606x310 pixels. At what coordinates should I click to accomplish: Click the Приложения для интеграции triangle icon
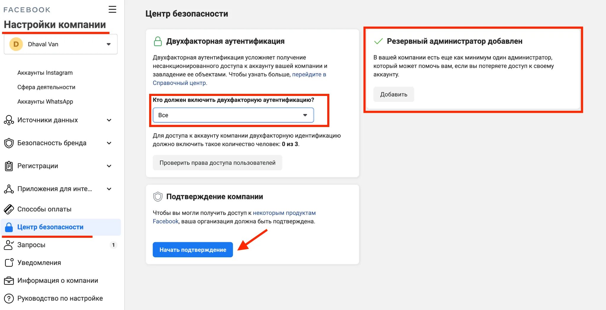coord(9,189)
